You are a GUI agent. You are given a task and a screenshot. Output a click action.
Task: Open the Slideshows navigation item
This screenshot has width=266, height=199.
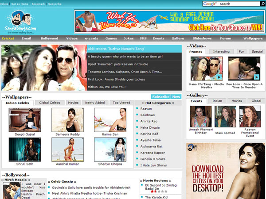[x=202, y=38]
